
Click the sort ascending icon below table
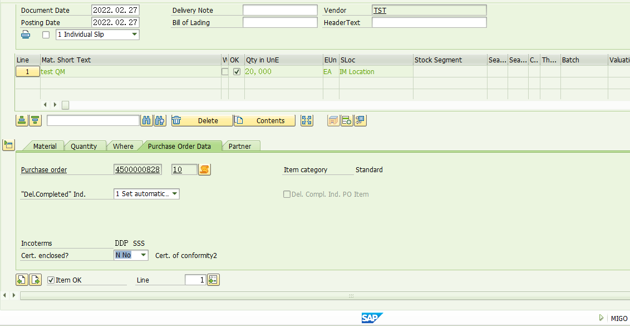click(22, 120)
